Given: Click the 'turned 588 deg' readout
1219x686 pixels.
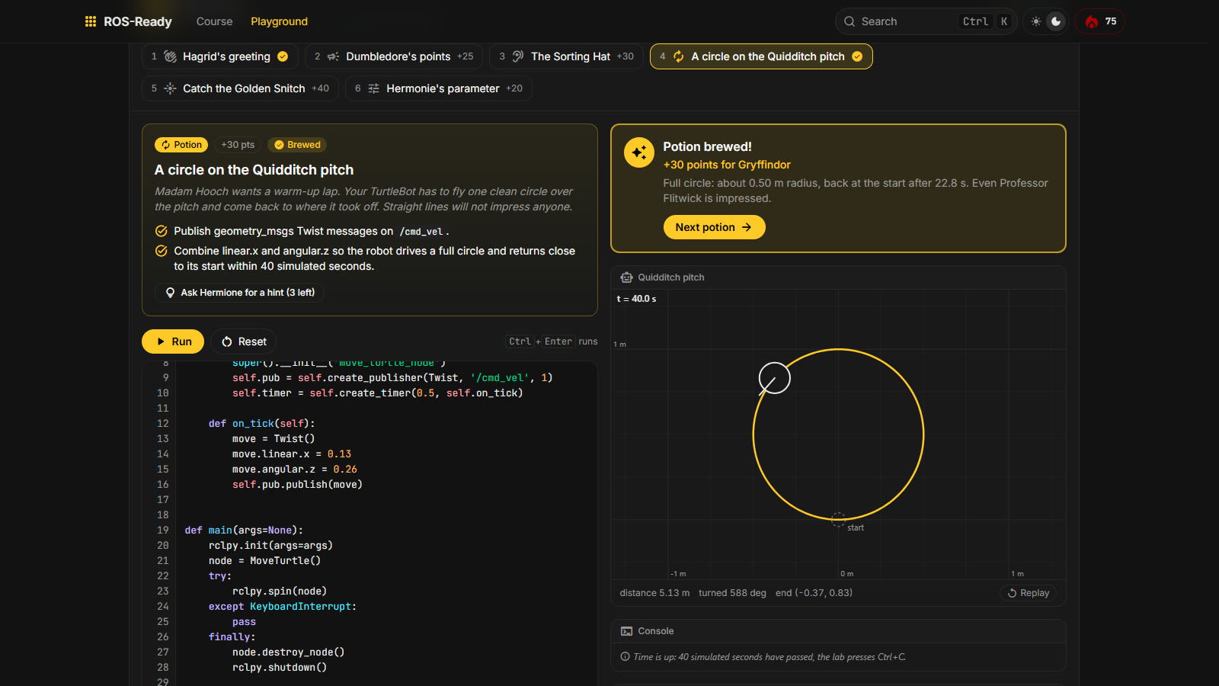Looking at the screenshot, I should point(732,593).
